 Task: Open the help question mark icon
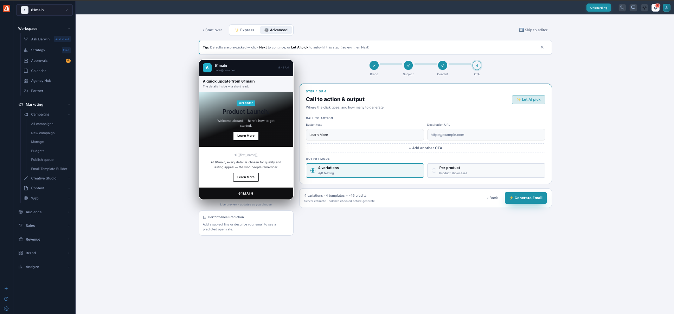(x=6, y=299)
